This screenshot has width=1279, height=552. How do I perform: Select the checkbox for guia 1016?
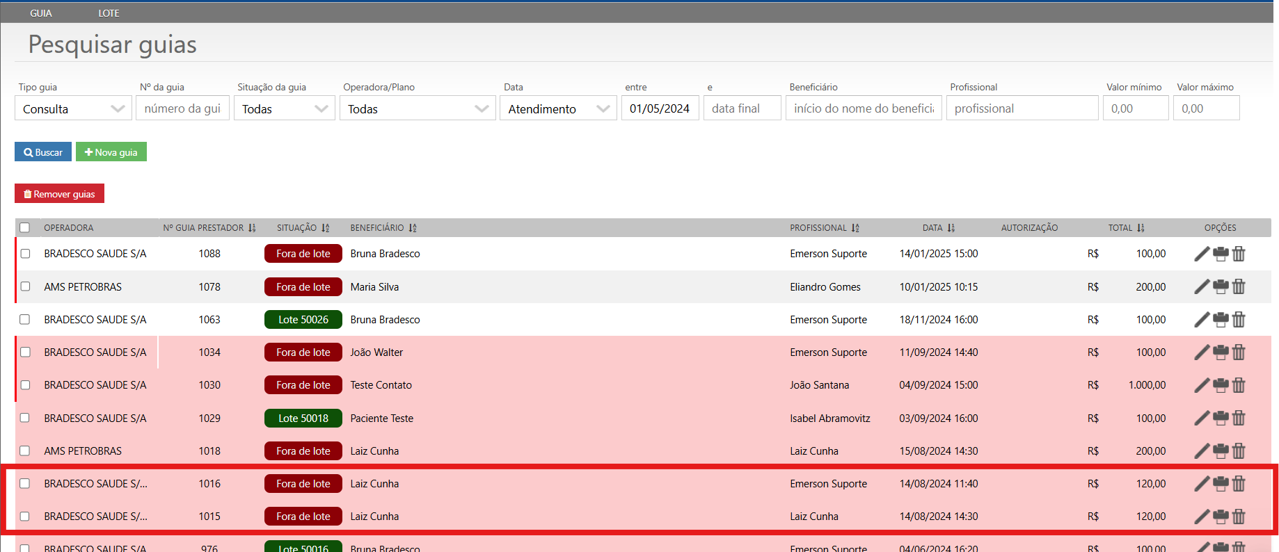(x=25, y=483)
